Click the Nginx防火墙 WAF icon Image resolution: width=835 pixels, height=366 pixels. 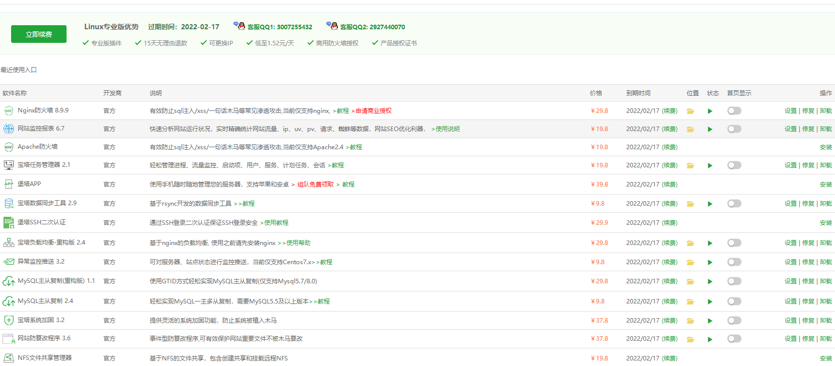tap(9, 111)
